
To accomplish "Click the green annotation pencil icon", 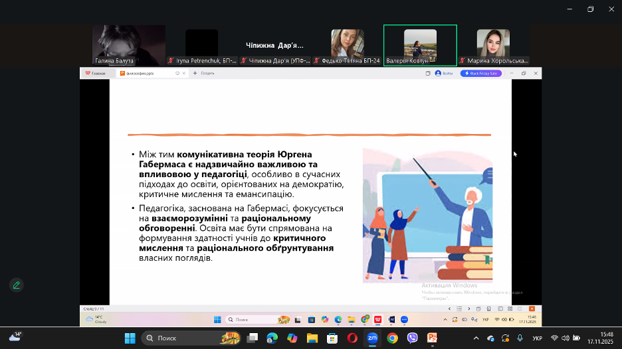I will tap(17, 285).
